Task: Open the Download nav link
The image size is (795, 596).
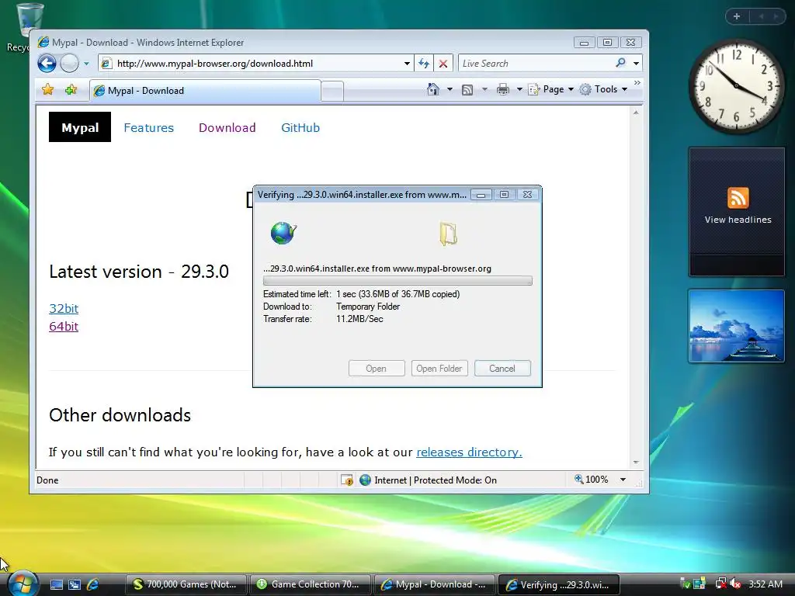Action: 227,128
